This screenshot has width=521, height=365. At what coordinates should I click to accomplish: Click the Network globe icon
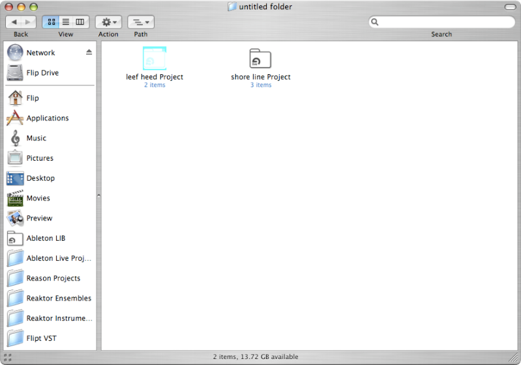(x=15, y=53)
